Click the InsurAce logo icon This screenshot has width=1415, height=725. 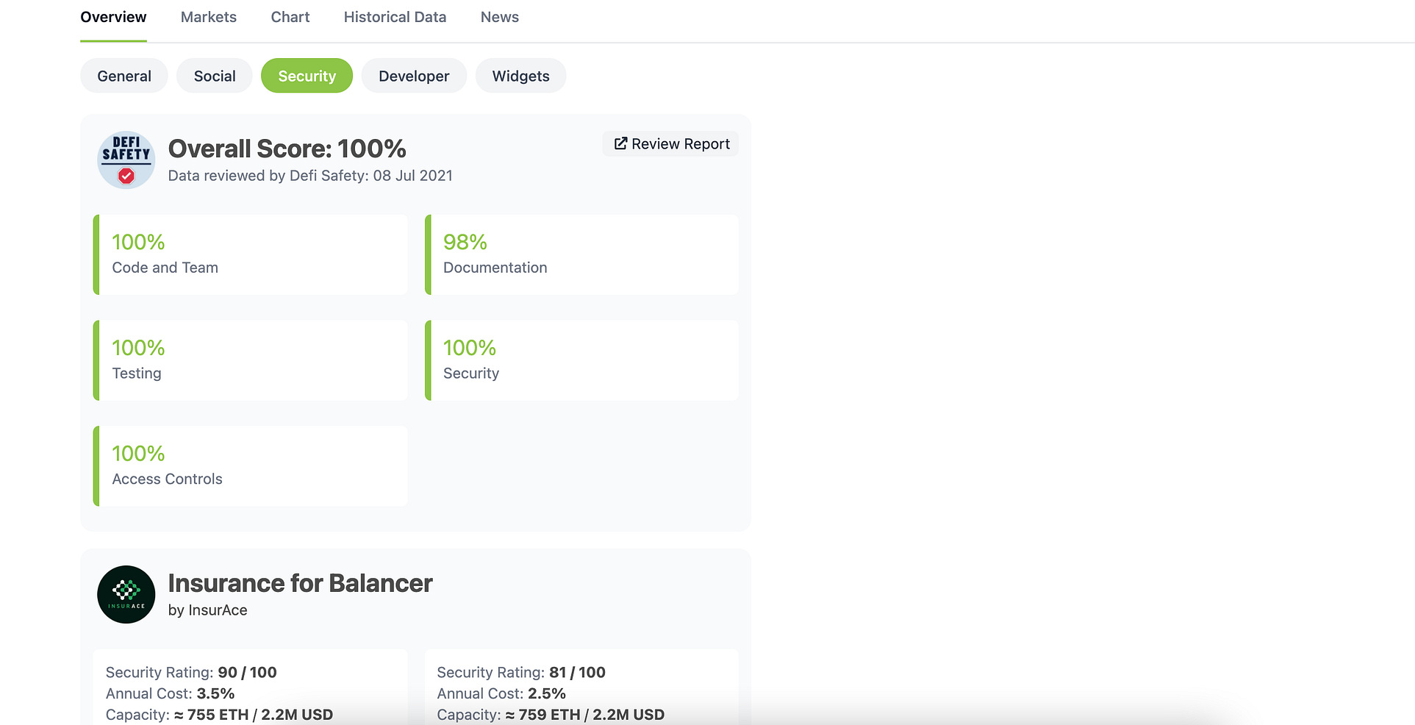126,594
